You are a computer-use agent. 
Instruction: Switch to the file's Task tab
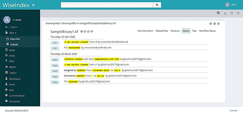coord(194,31)
